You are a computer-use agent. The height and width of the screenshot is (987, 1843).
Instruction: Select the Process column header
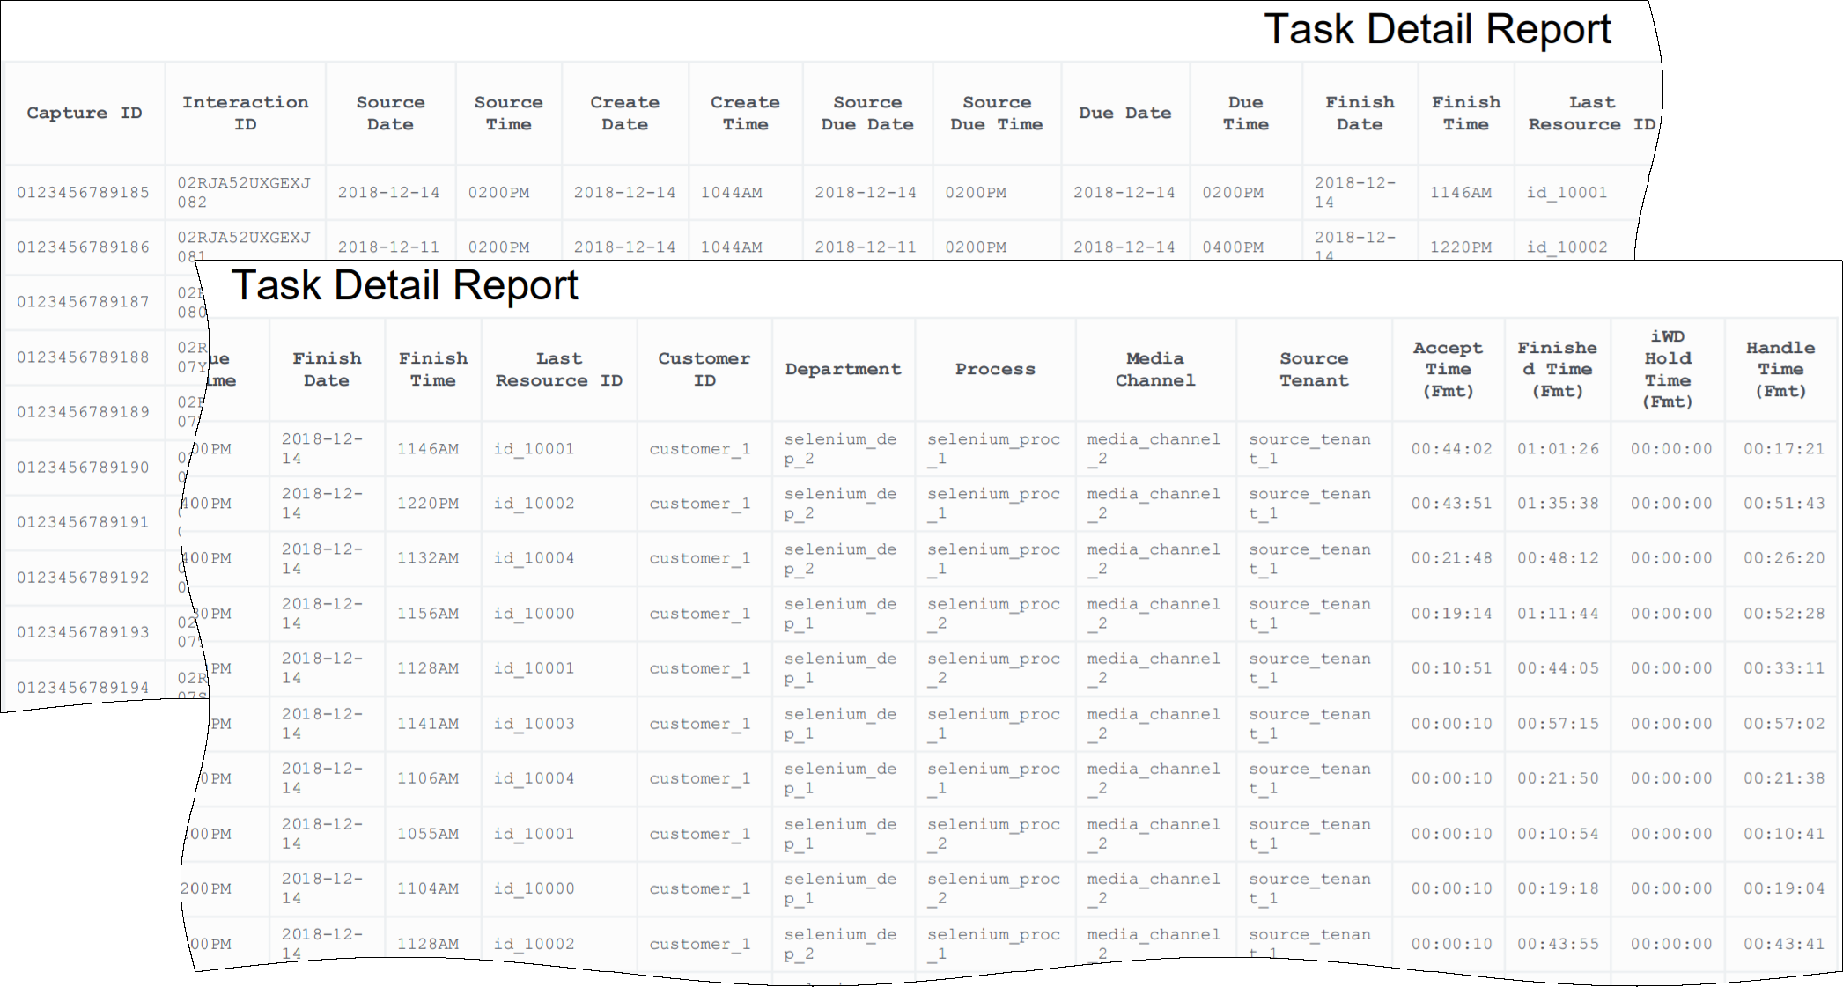(995, 369)
